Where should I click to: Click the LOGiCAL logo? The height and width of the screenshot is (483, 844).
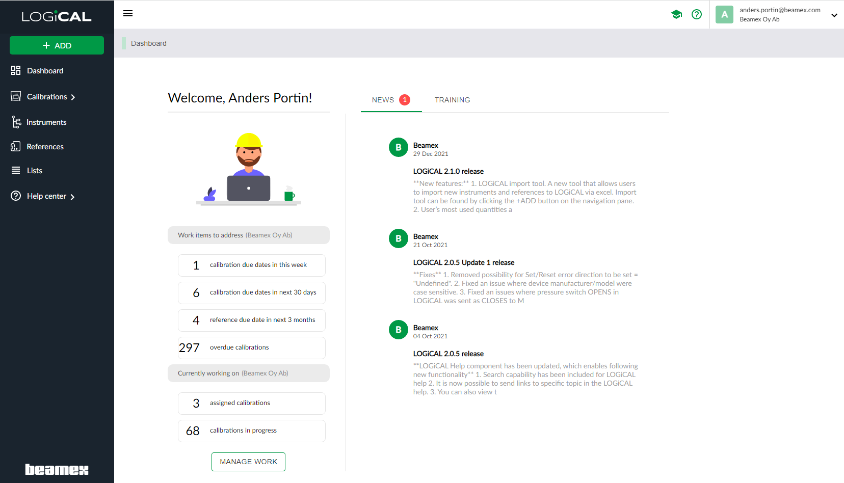point(57,17)
